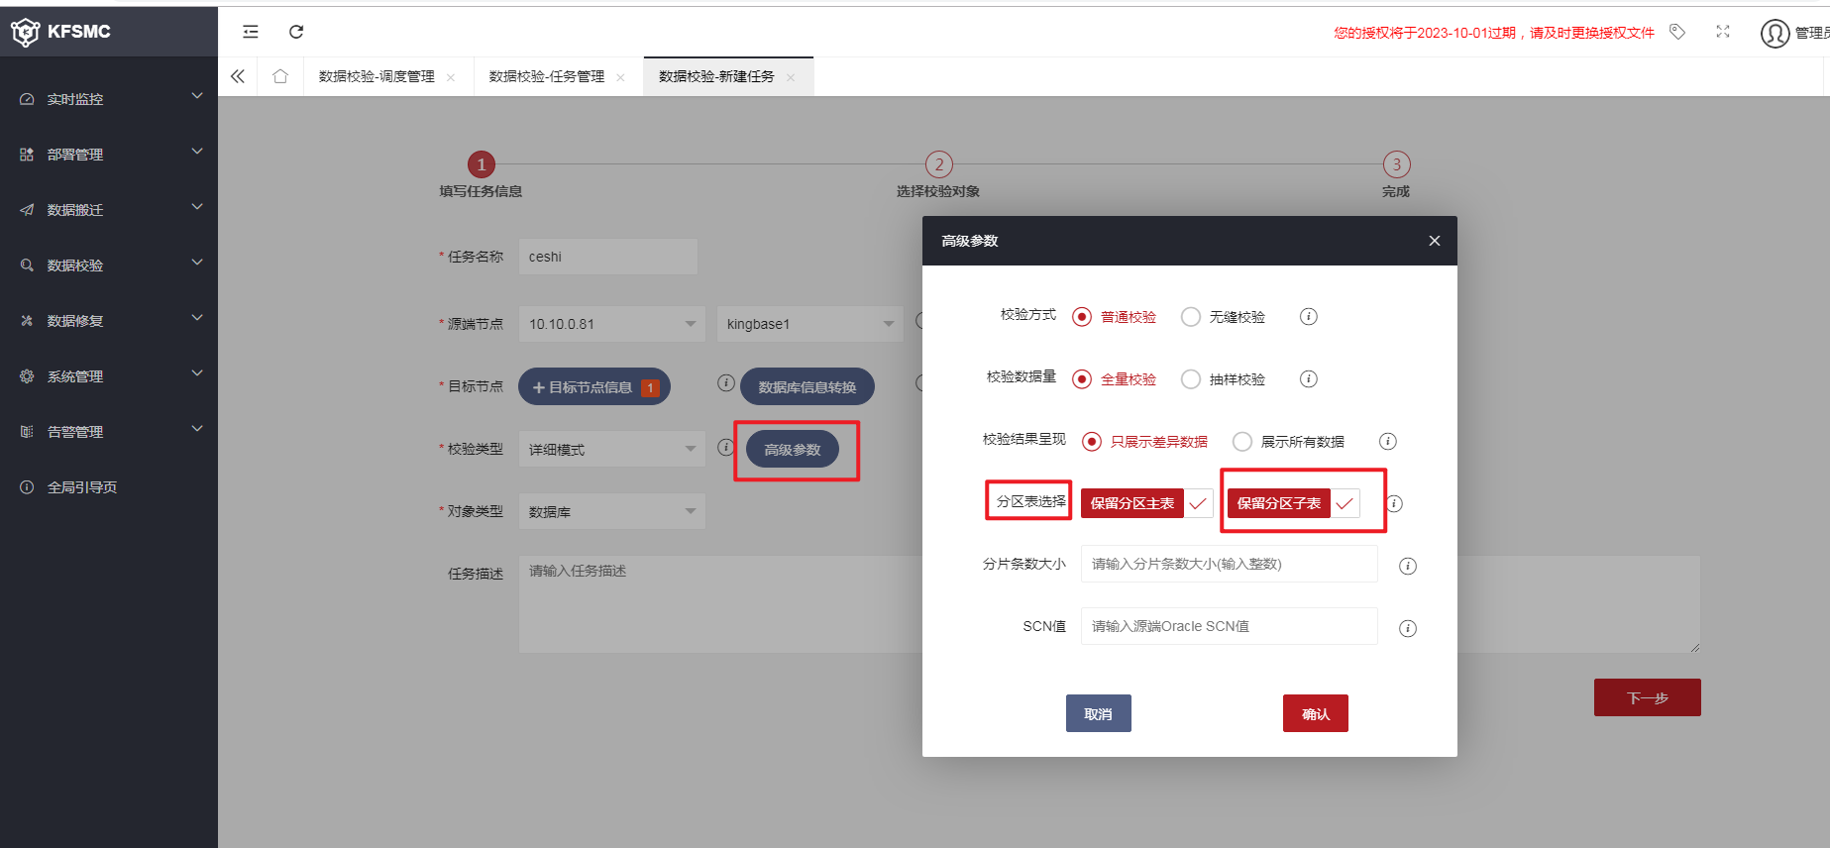Screen dimensions: 1830x848
Task: Click info icon next to 无缝校验
Action: (1308, 317)
